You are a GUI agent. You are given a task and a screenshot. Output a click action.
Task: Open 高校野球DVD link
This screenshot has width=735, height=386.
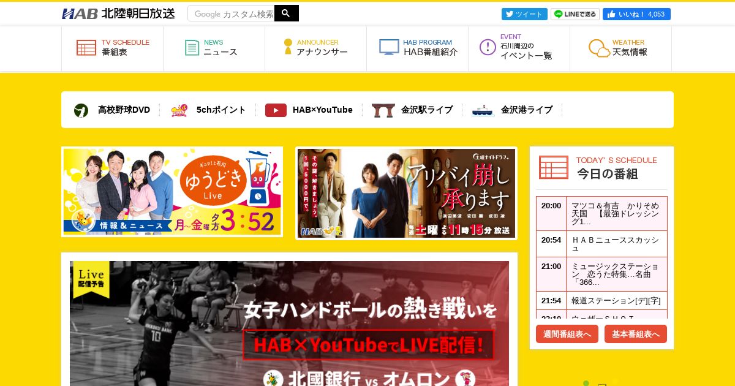pos(124,110)
